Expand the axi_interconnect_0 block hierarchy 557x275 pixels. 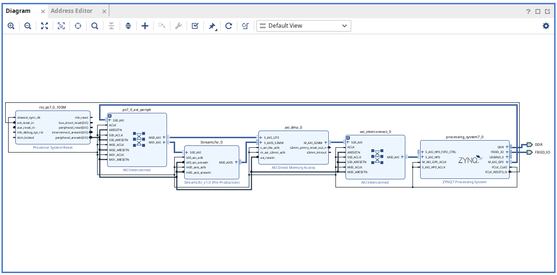348,138
